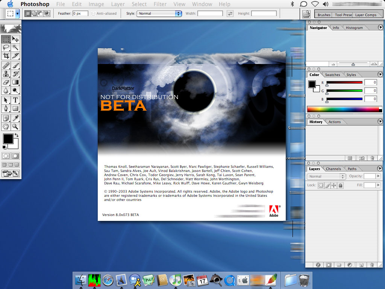385x289 pixels.
Task: Switch to the Histogram tab
Action: click(x=354, y=28)
